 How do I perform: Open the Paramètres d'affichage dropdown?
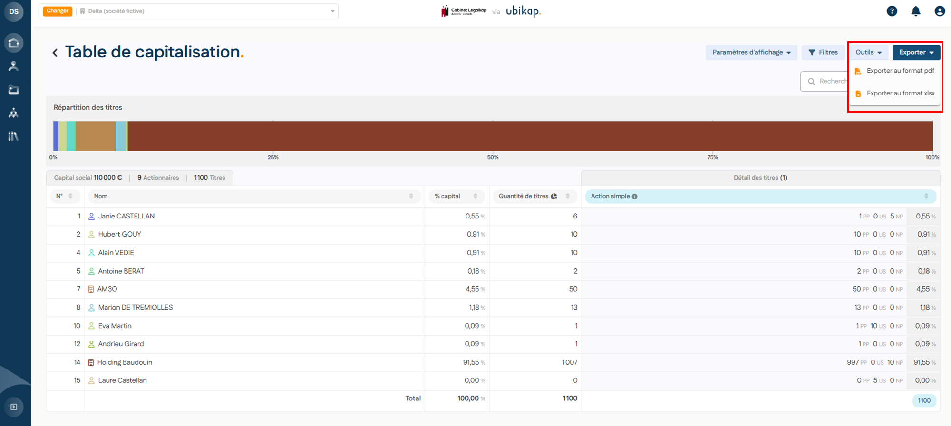[x=751, y=52]
